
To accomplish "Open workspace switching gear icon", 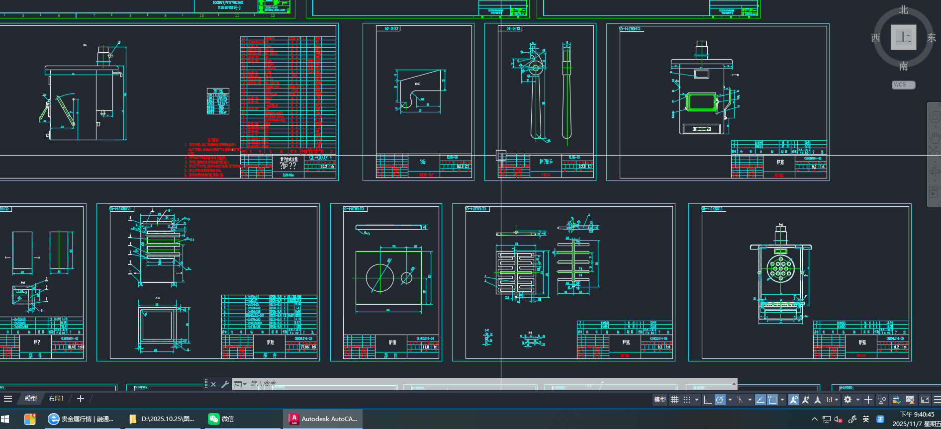I will pos(848,400).
